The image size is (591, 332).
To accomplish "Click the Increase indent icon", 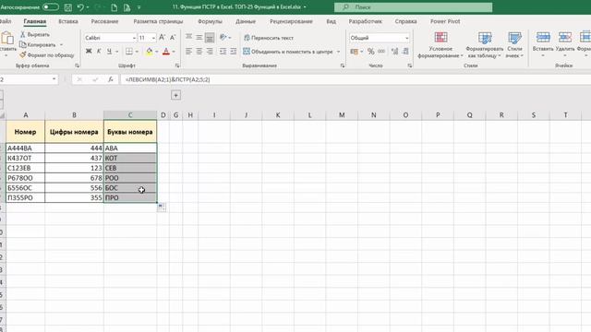I will [x=234, y=52].
